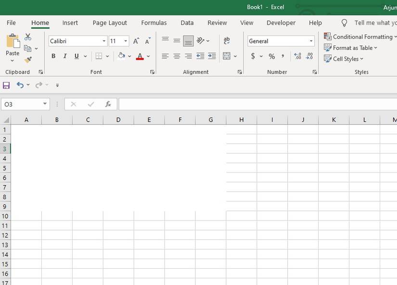Switch to the Formulas ribbon tab

(x=154, y=23)
